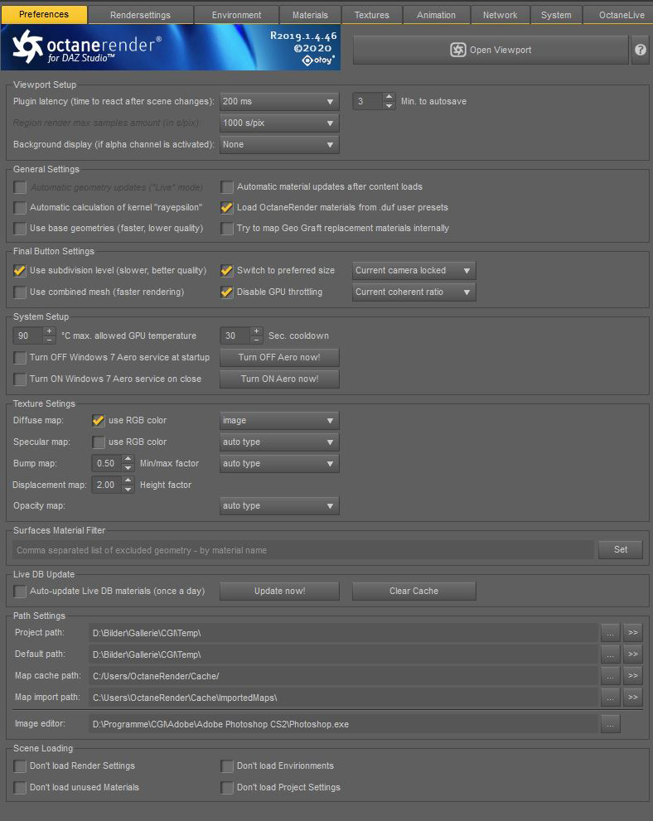Browse for Map cache path with ellipsis button
Screen dimensions: 653x821
click(610, 675)
